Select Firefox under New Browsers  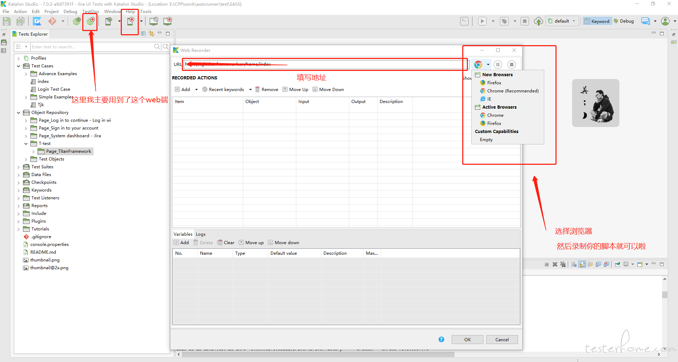(x=494, y=83)
